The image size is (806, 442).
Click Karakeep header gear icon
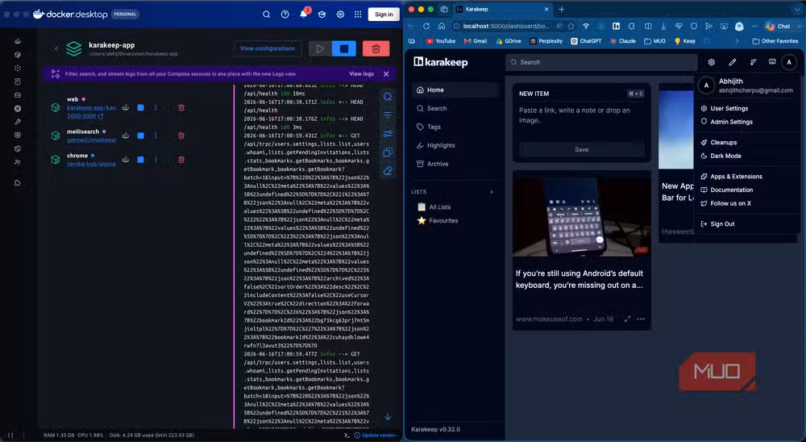(x=712, y=62)
